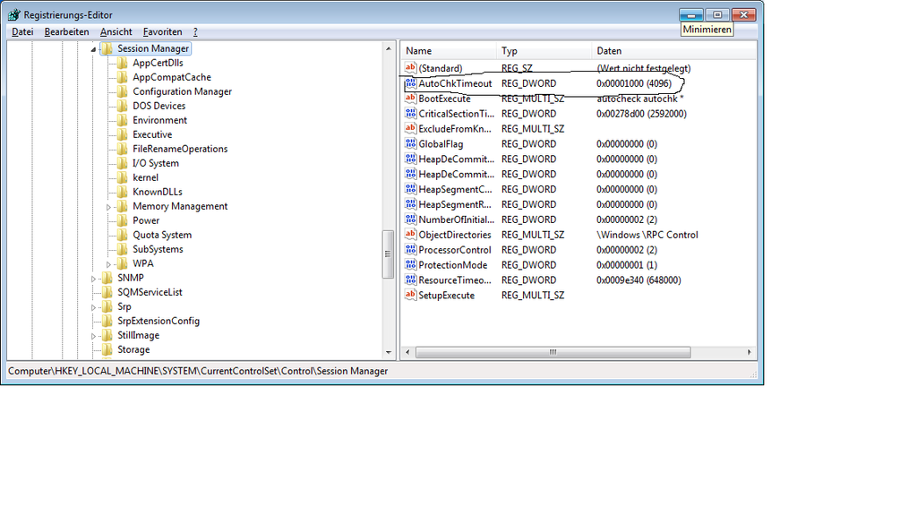
Task: Collapse the Session Manager tree node
Action: 93,49
